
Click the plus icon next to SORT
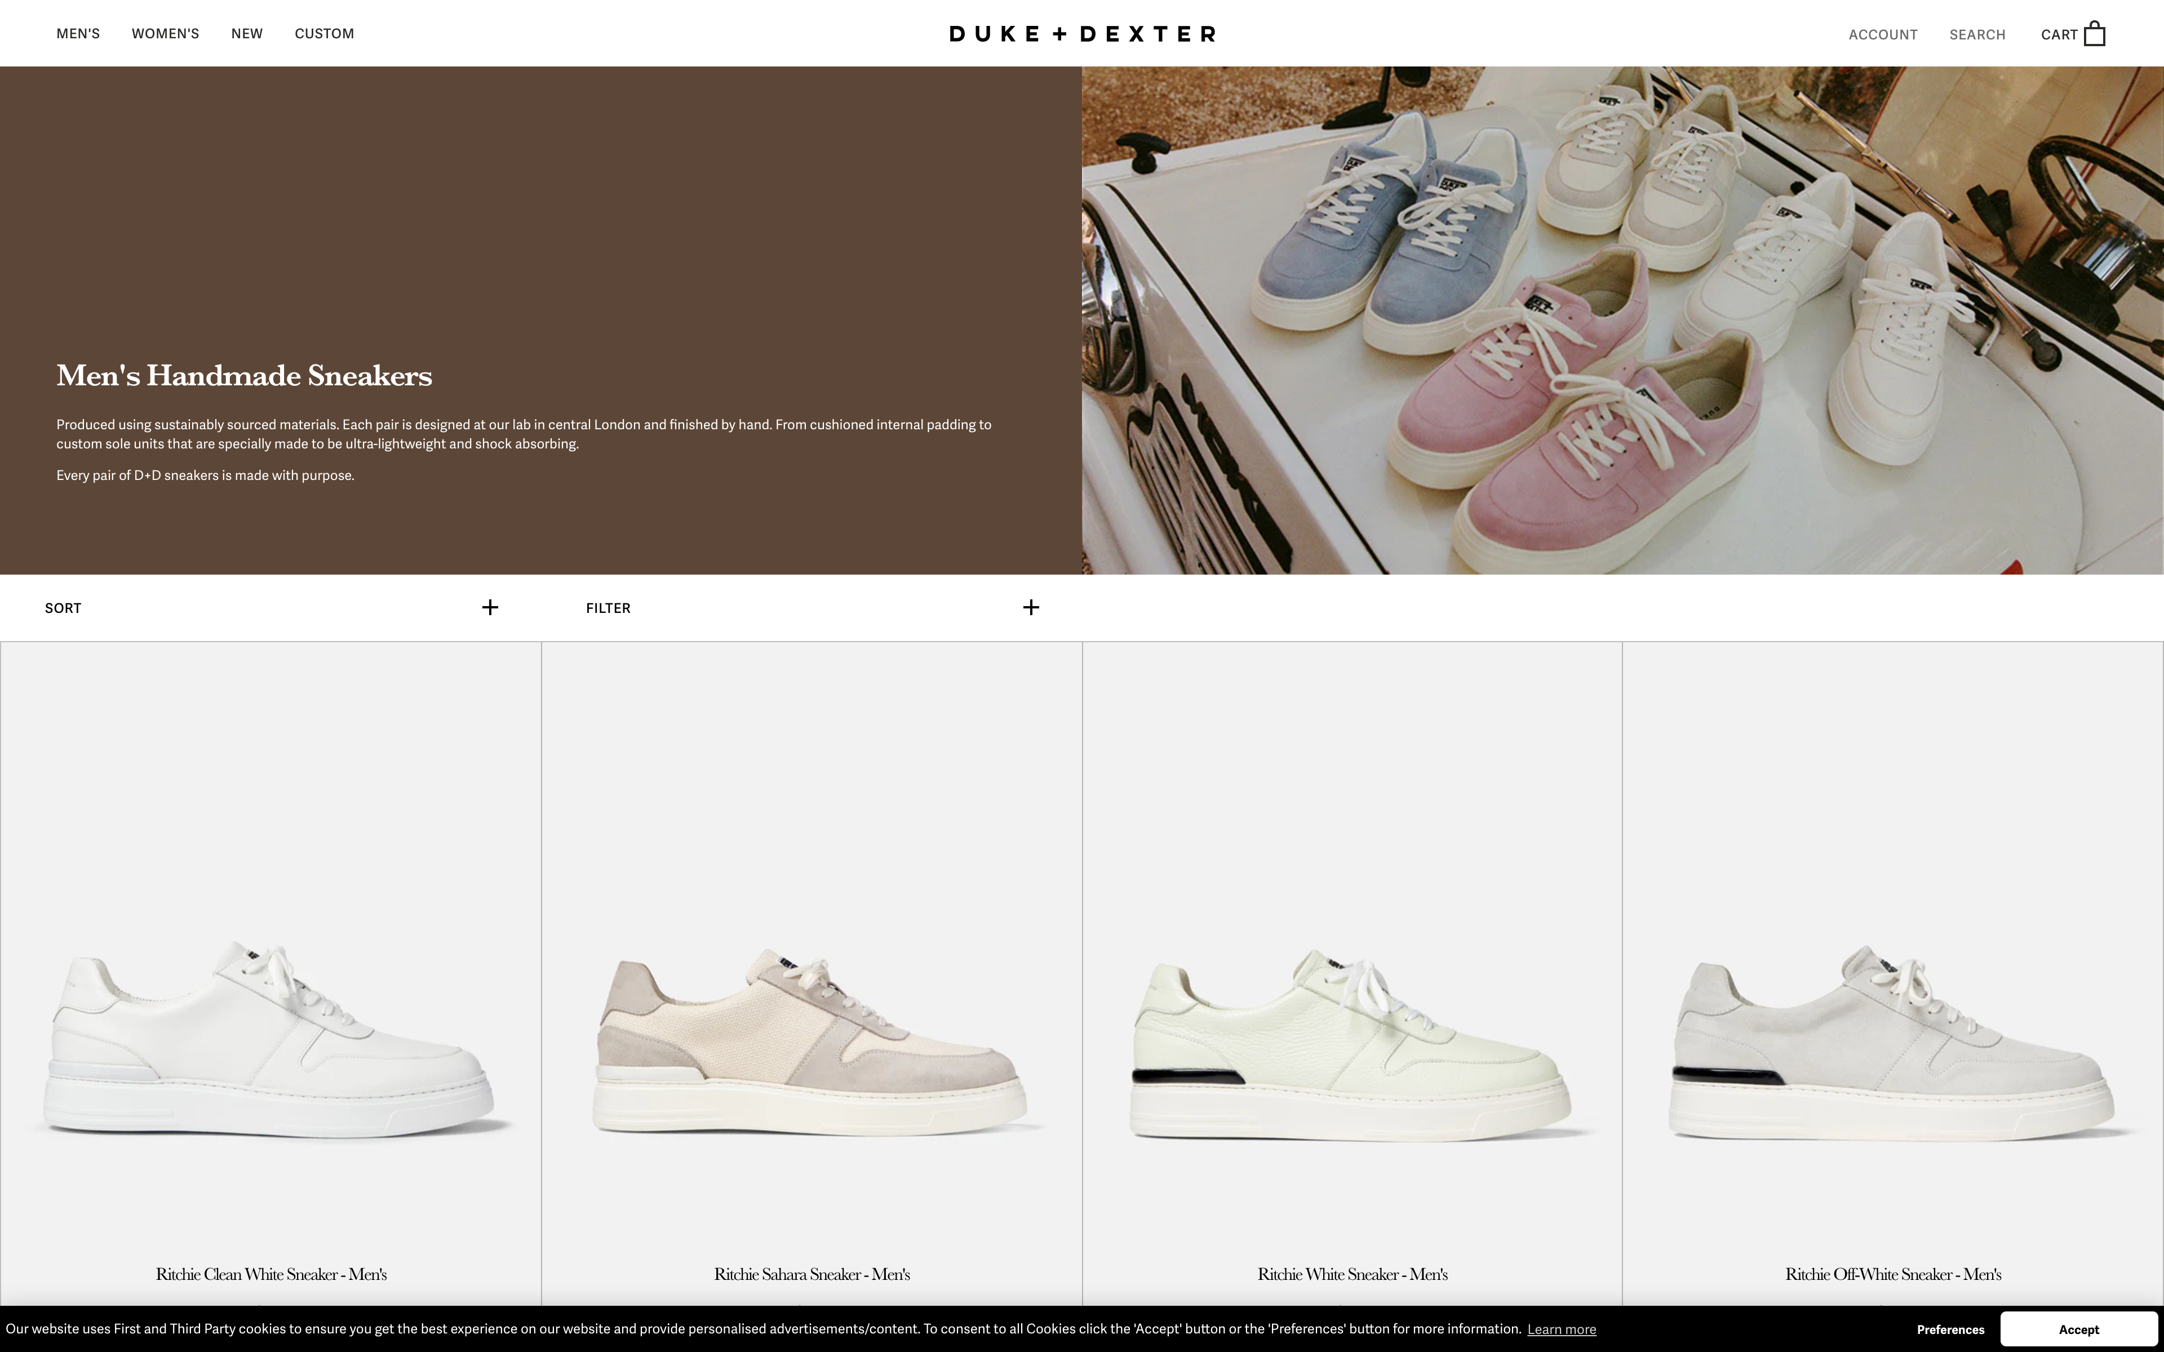[490, 608]
